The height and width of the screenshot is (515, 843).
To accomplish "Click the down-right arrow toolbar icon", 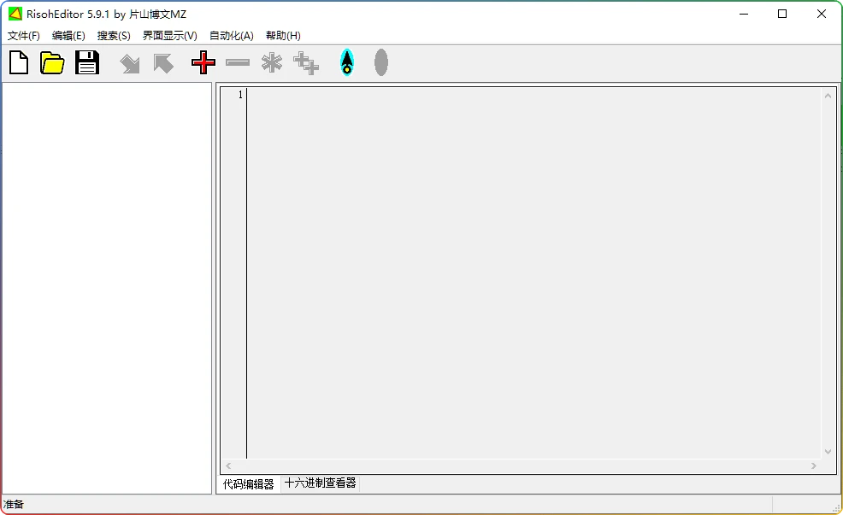I will [130, 63].
